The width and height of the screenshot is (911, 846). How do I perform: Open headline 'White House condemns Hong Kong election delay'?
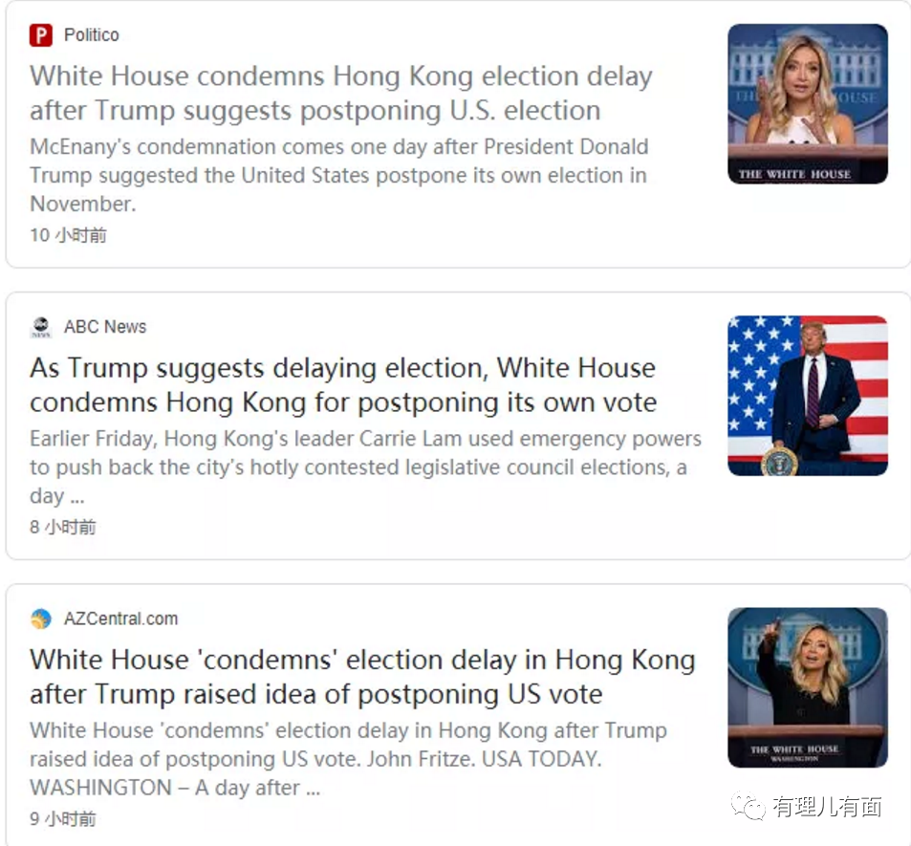341,93
